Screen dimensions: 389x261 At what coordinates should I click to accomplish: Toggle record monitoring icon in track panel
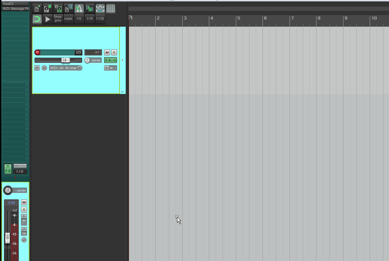[107, 68]
